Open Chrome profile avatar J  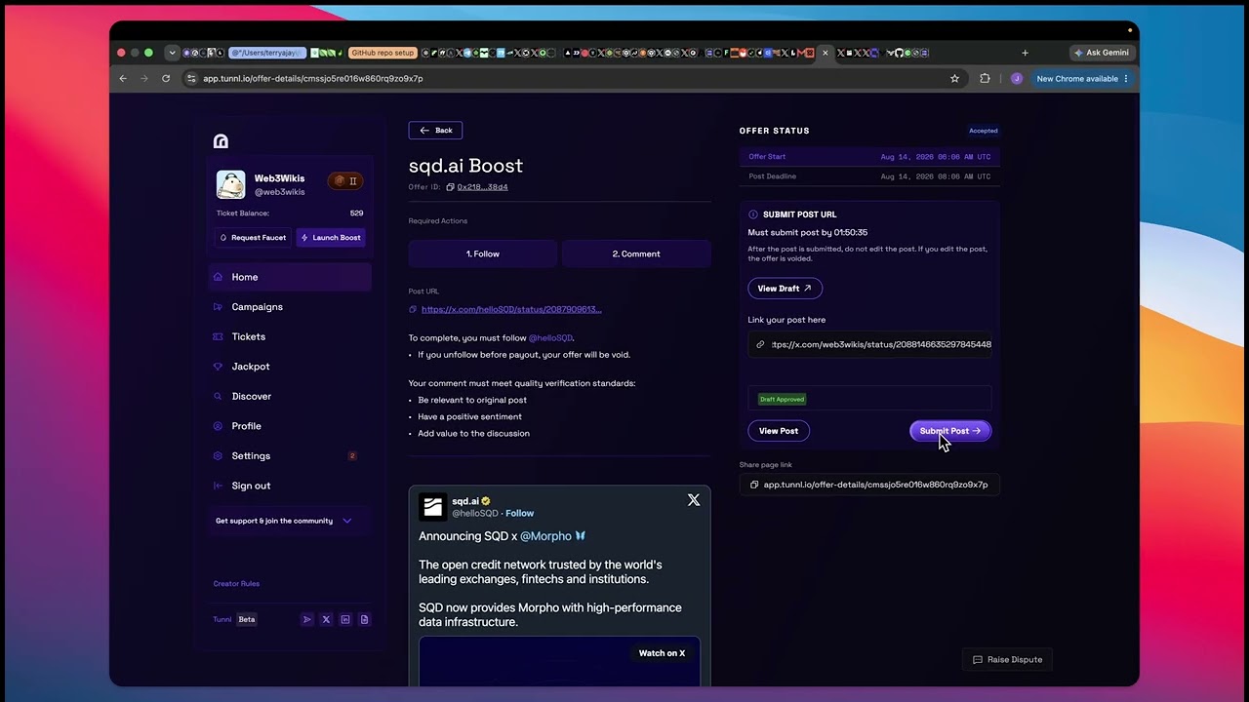tap(1017, 78)
